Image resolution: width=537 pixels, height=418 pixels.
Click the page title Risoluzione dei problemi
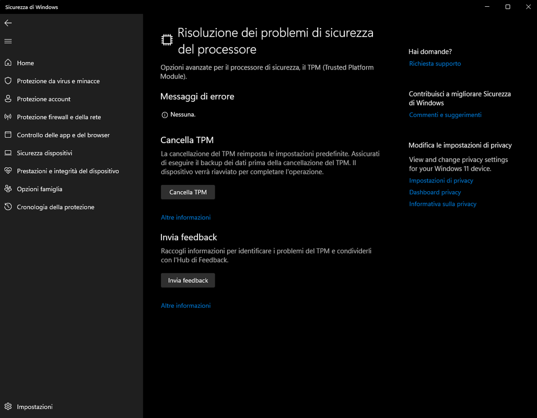coord(275,41)
